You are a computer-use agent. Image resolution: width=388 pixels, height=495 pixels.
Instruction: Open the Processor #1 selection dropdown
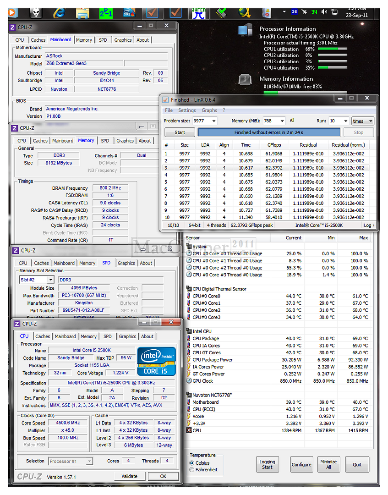tap(90, 461)
